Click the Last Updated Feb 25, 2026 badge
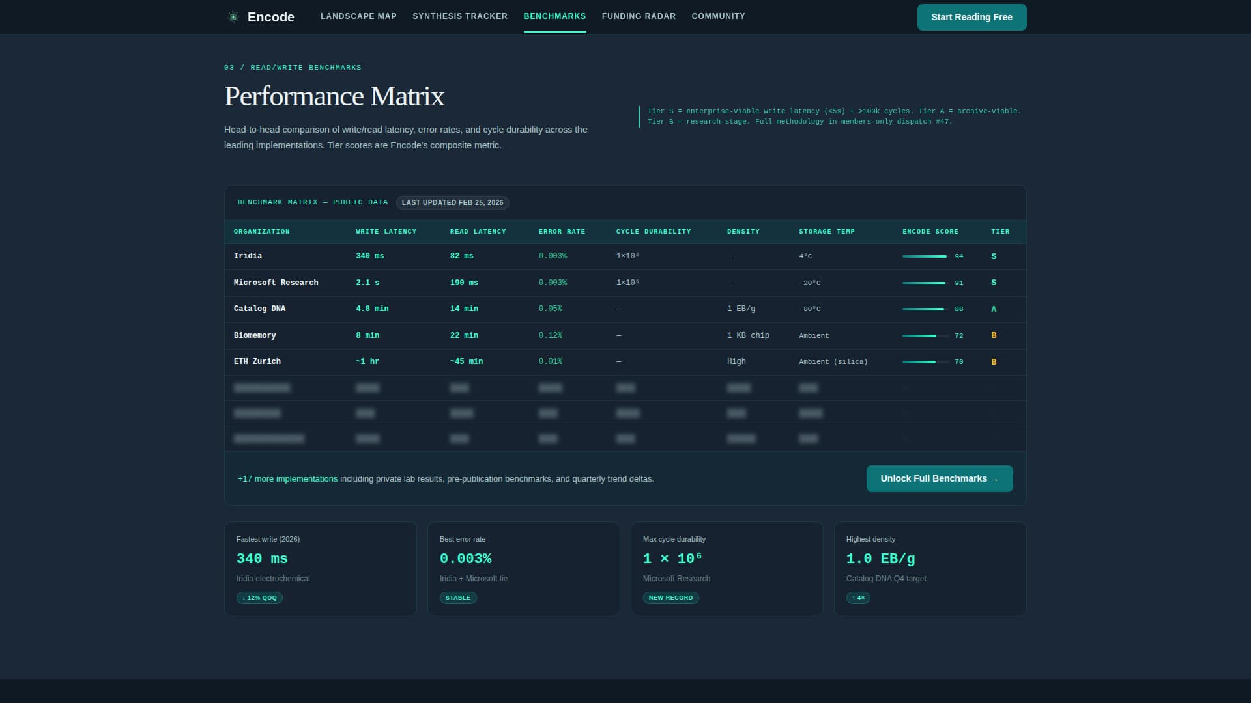Screen dimensions: 1251x703 click(452, 202)
